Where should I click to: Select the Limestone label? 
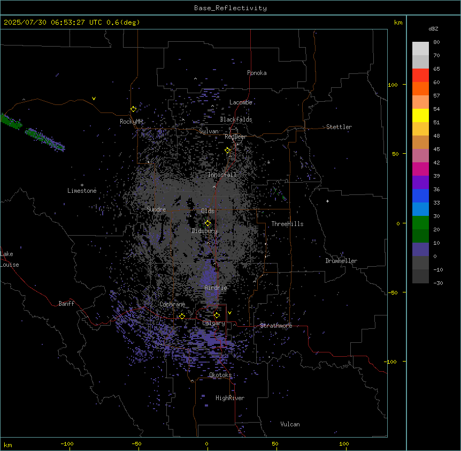coord(82,191)
